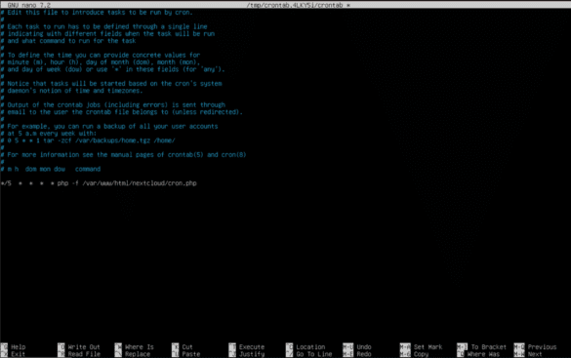Place cursor on 'daemon's notion of time' line

click(71, 91)
